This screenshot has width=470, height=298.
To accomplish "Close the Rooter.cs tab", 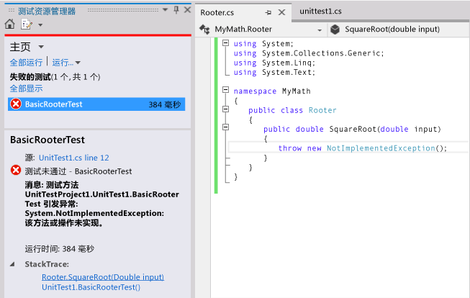I will (281, 12).
